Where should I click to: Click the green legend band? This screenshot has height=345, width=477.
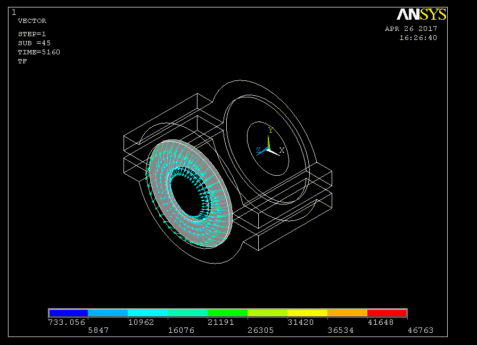tap(227, 313)
